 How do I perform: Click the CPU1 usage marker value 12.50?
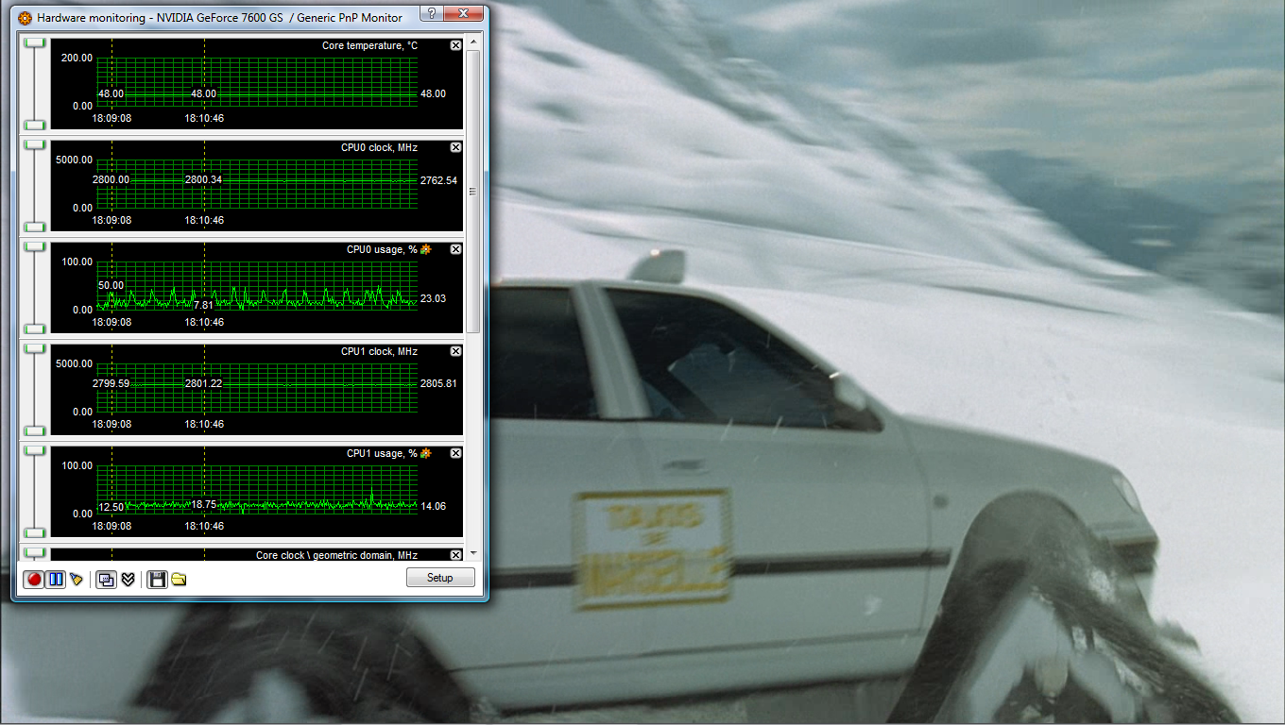pos(111,507)
